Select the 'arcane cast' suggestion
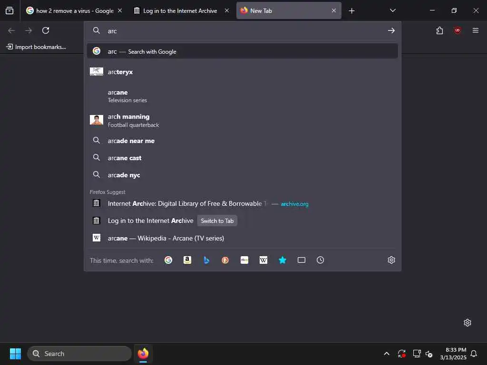 point(243,158)
